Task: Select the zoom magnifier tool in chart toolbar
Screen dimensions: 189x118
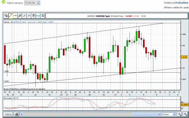Action: pyautogui.click(x=6, y=16)
